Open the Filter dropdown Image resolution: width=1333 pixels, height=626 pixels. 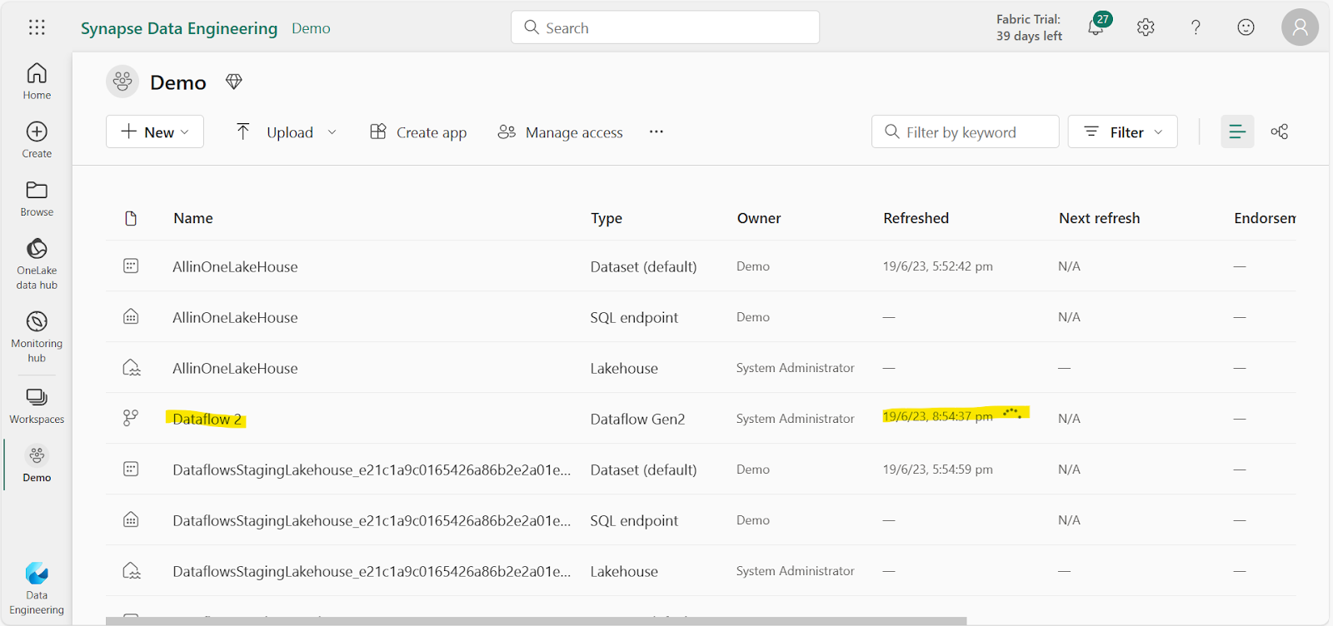pos(1122,132)
